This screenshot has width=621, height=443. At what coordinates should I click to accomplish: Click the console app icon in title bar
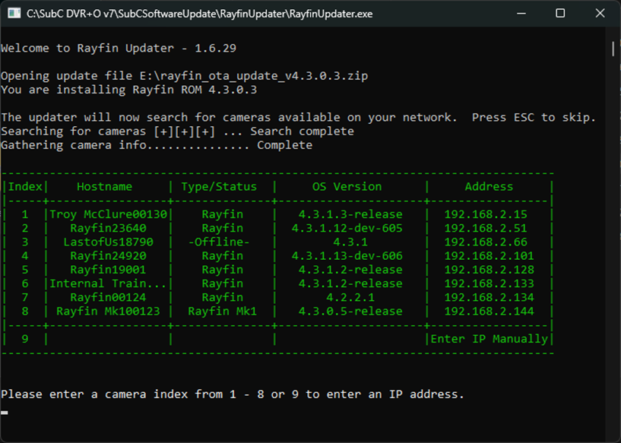click(14, 14)
